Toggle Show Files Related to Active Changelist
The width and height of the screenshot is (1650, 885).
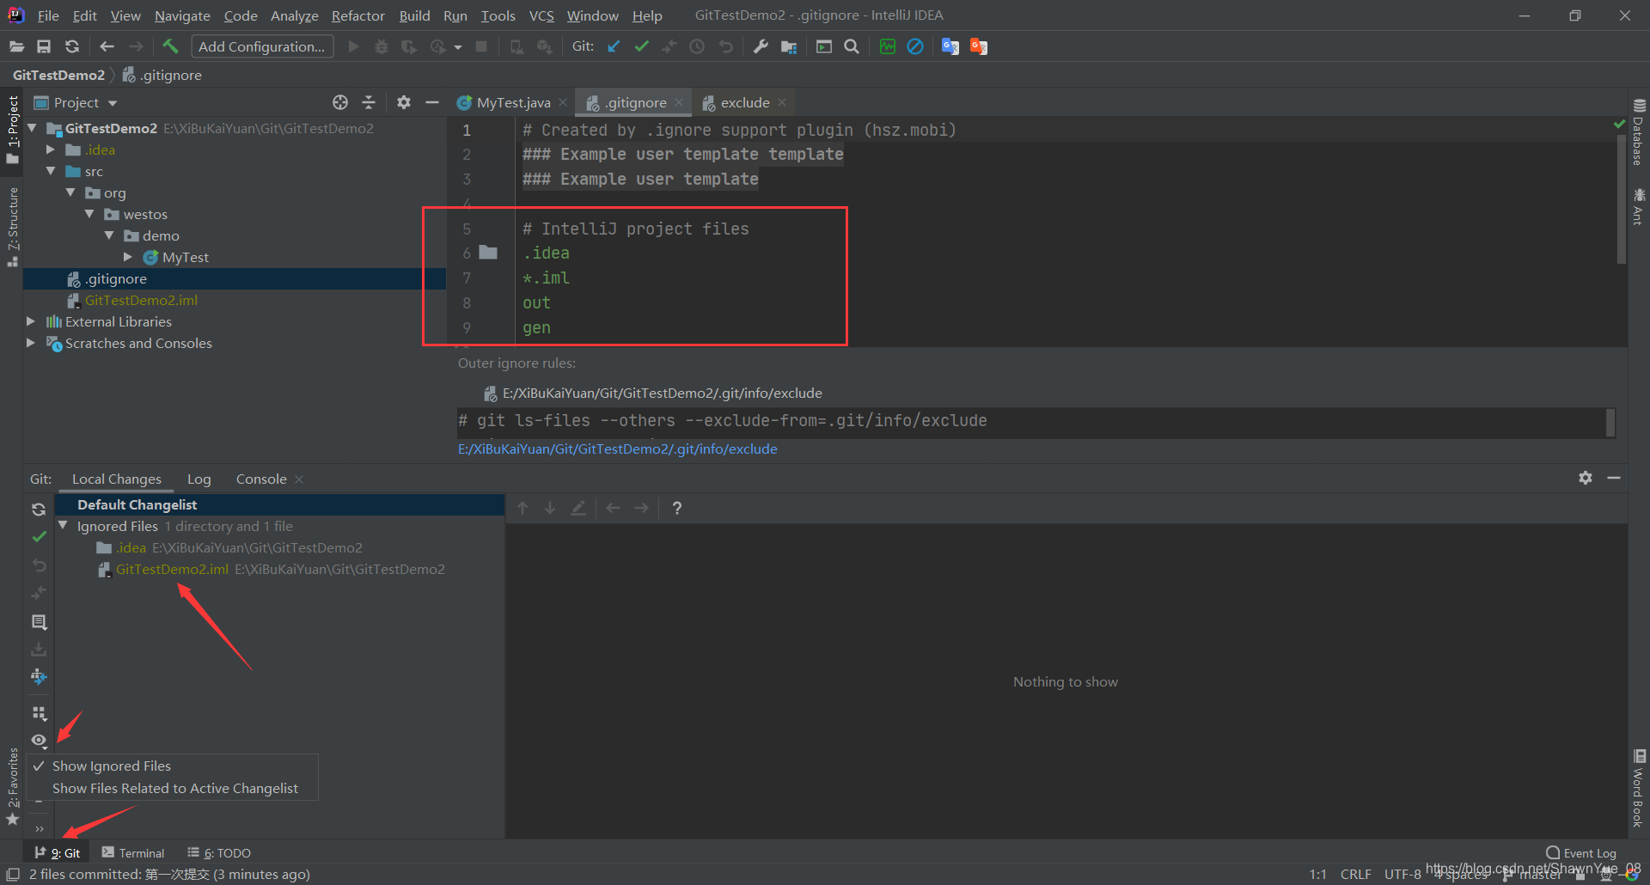click(175, 788)
